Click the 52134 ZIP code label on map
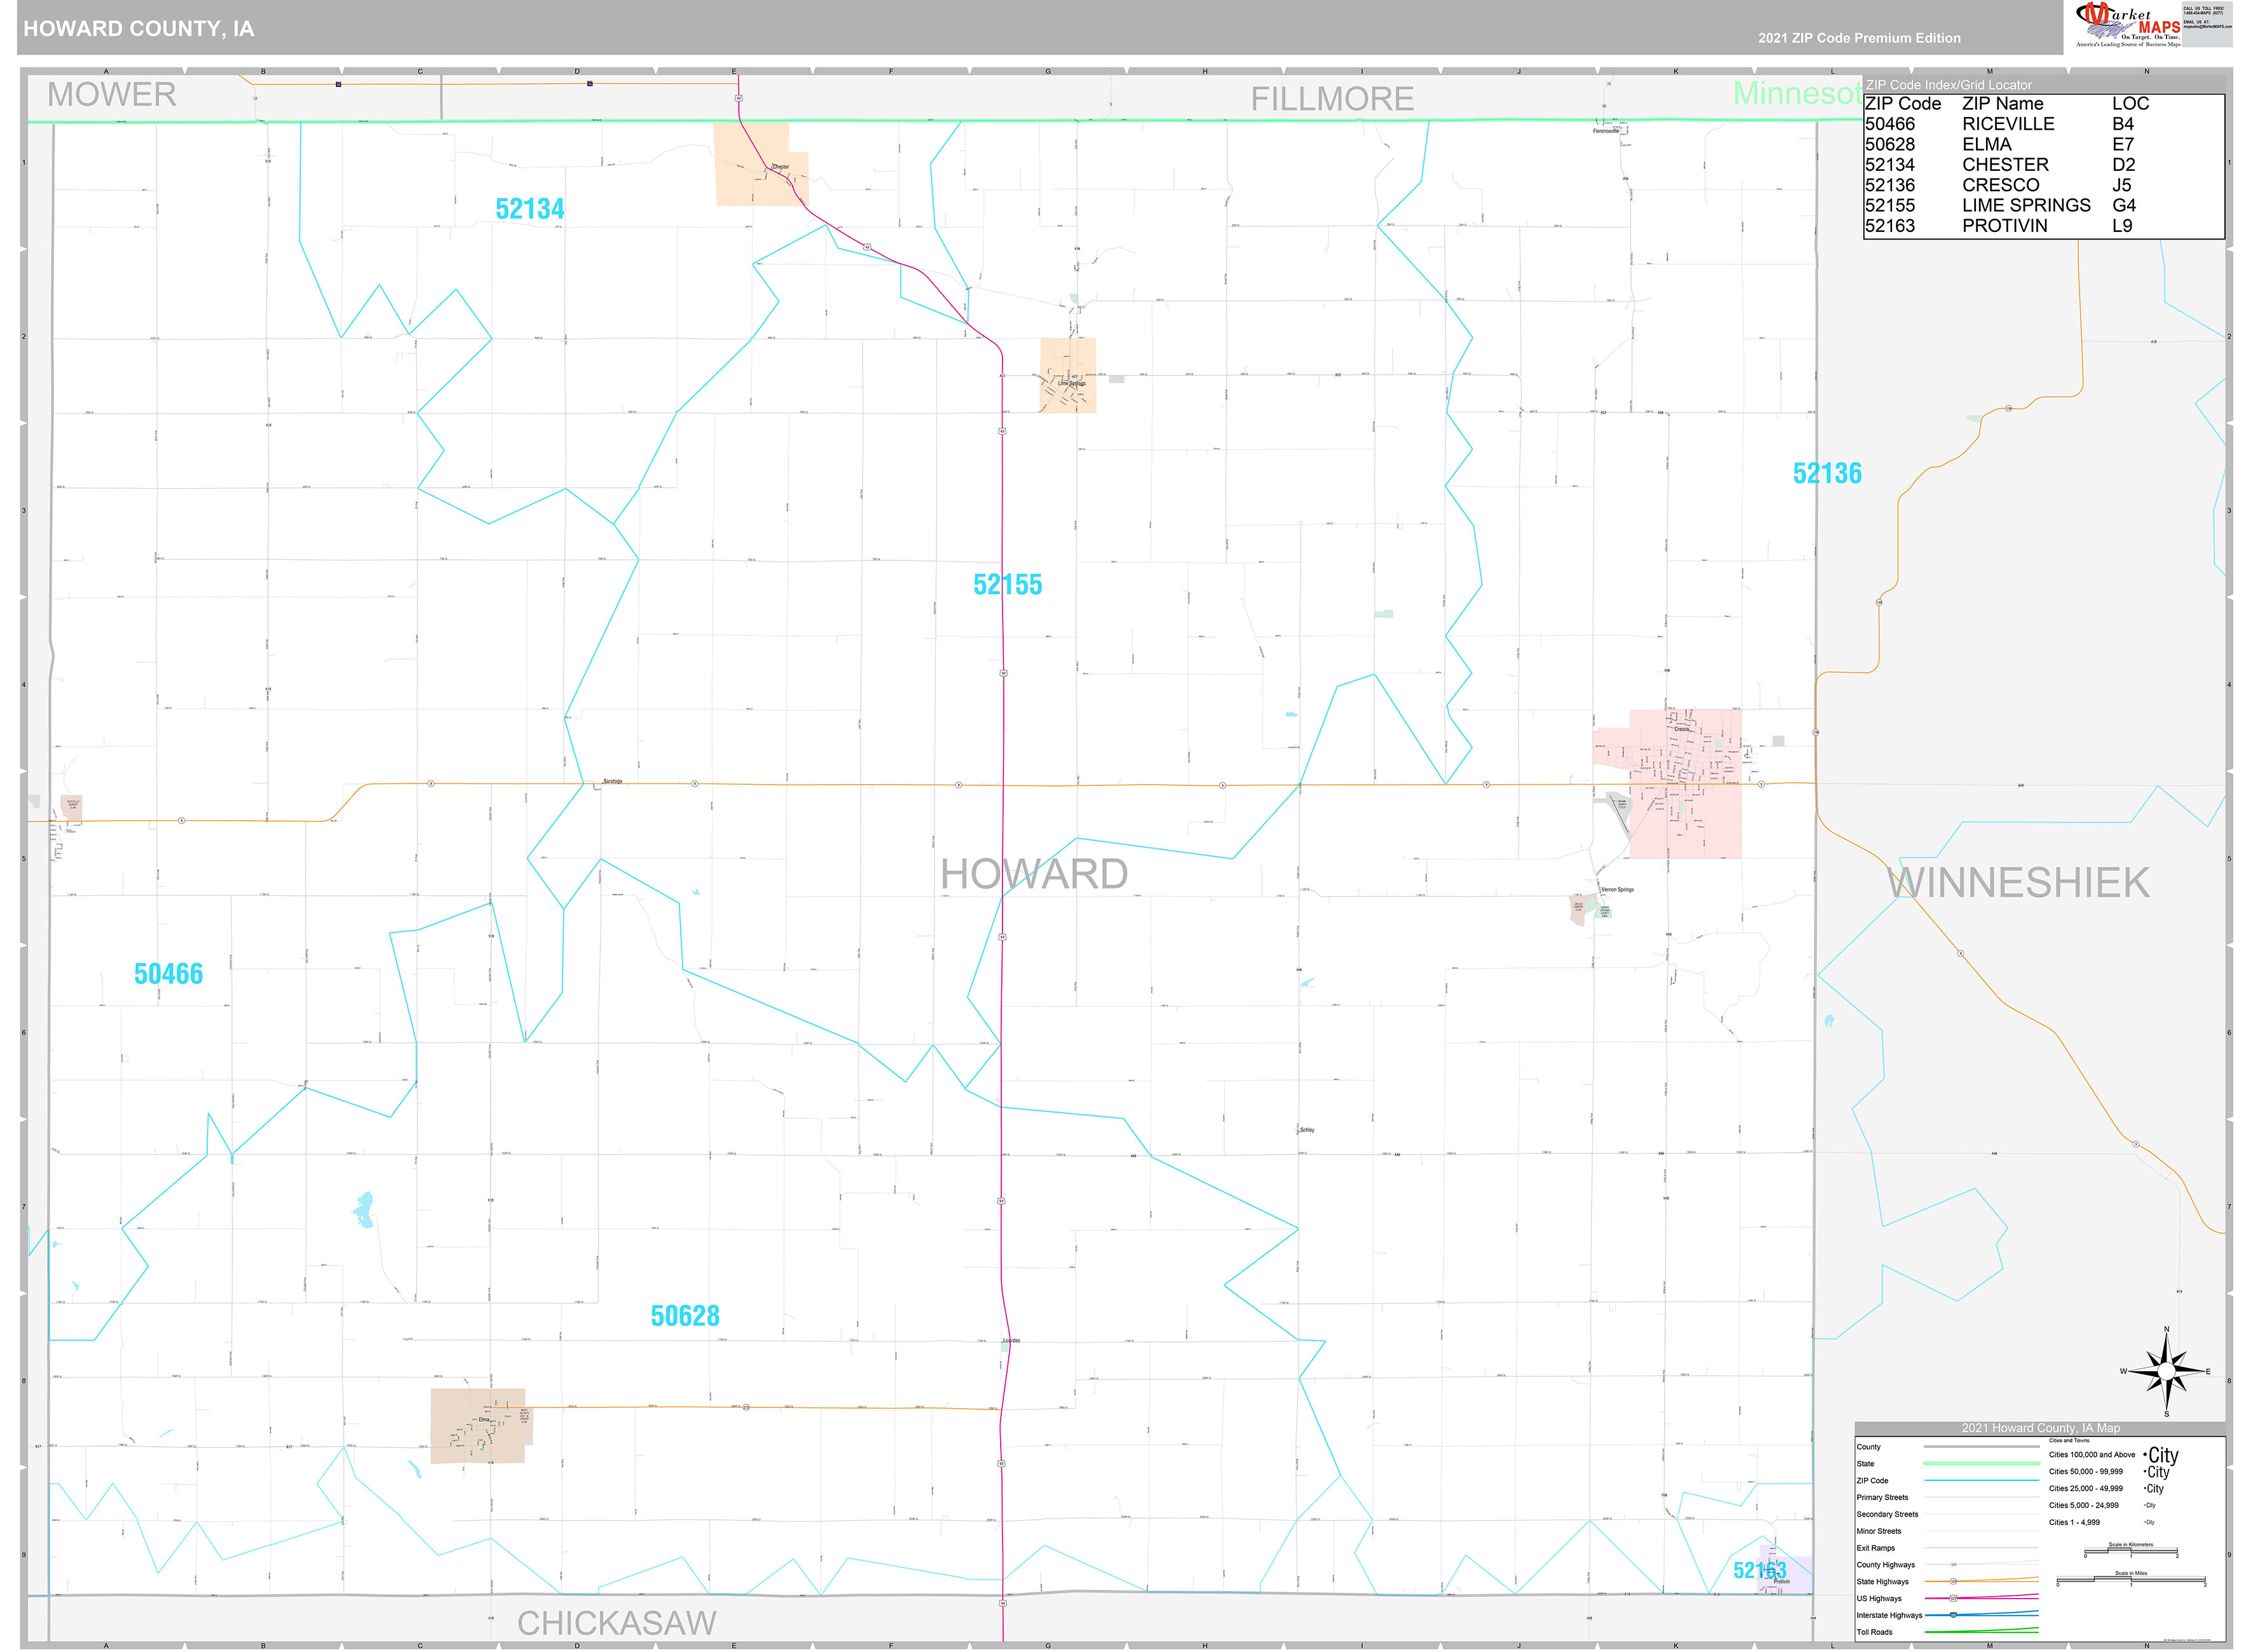The width and height of the screenshot is (2244, 1652). (x=530, y=209)
